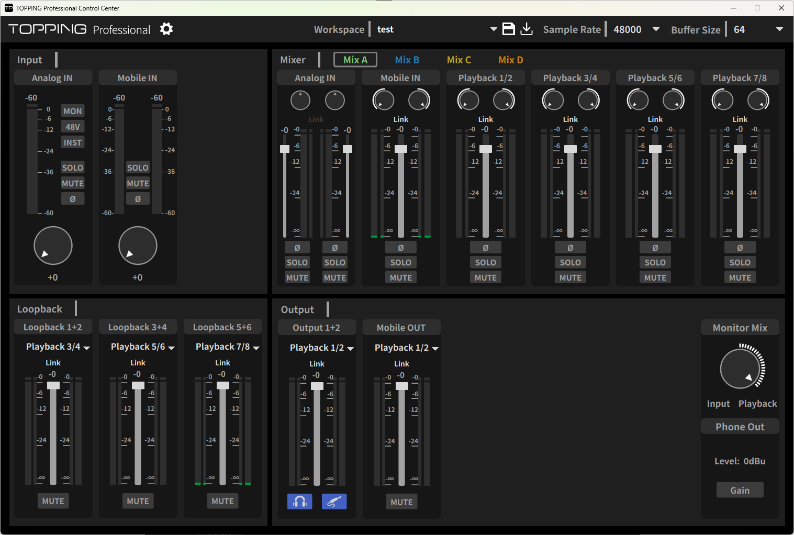This screenshot has height=535, width=794.
Task: Invert phase on Mixer Playback 5/6
Action: tap(655, 248)
